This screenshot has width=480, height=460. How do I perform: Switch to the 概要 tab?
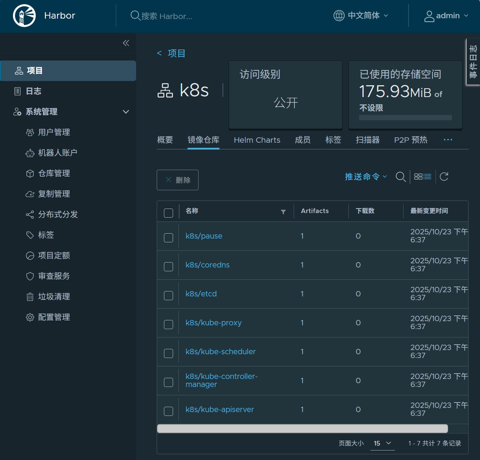tap(165, 140)
